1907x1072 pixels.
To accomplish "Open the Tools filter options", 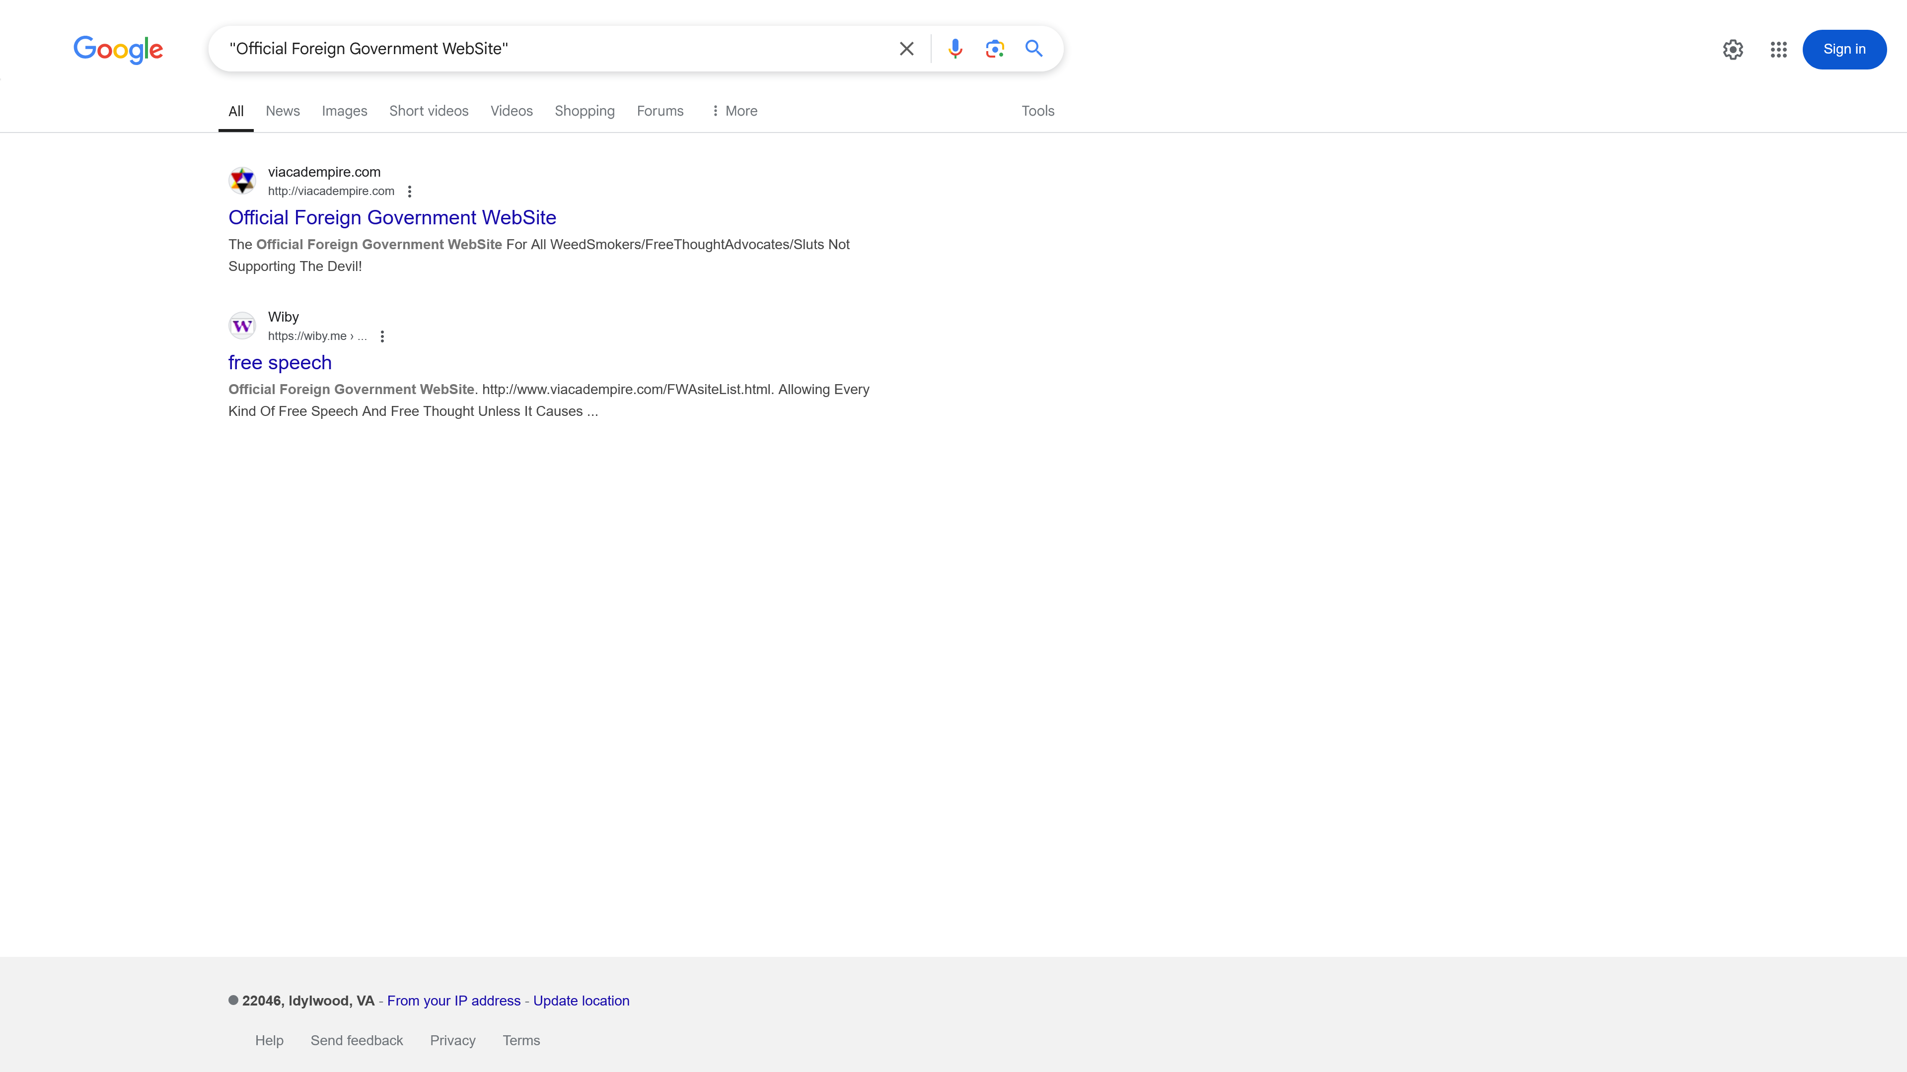I will (x=1037, y=111).
